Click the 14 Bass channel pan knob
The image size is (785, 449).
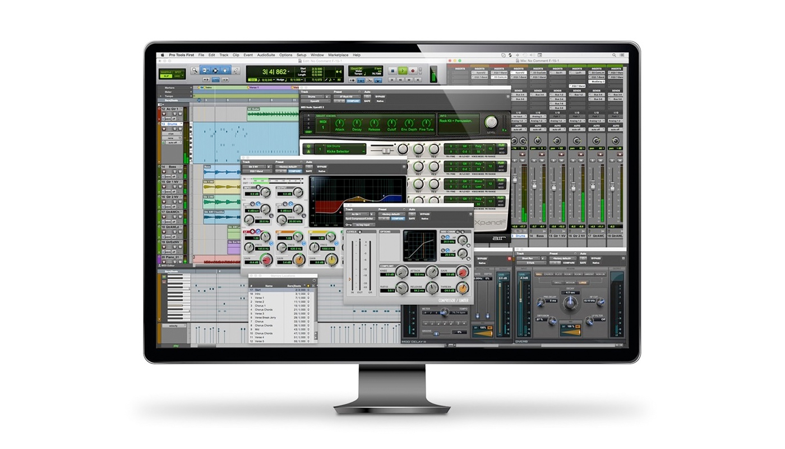pos(538,140)
